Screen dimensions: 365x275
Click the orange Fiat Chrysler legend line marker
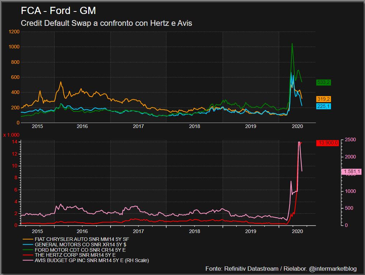tap(27, 238)
